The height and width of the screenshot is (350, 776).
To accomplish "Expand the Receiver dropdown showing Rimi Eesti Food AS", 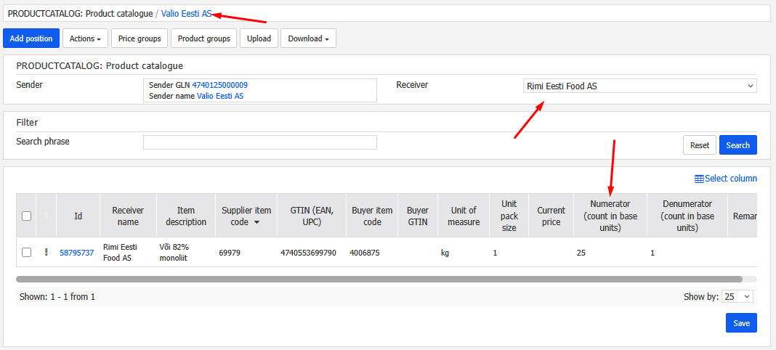I will click(639, 86).
